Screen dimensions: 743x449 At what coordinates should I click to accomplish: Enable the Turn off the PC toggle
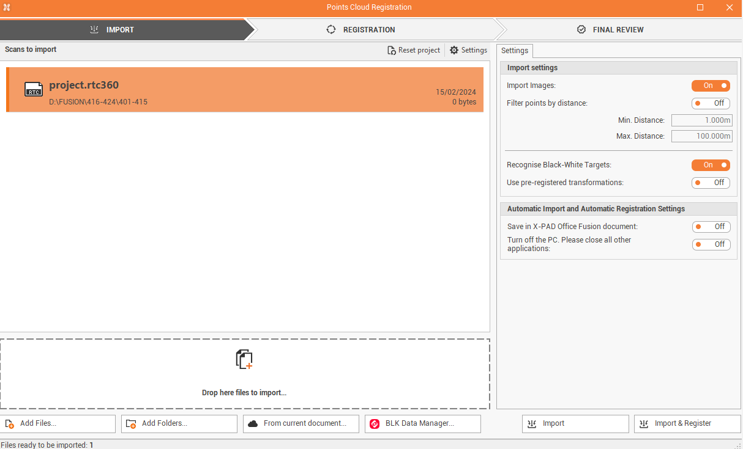tap(711, 244)
